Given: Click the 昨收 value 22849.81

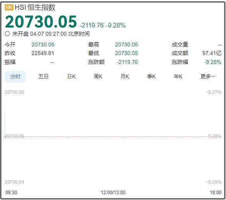Looking at the screenshot, I should [43, 53].
